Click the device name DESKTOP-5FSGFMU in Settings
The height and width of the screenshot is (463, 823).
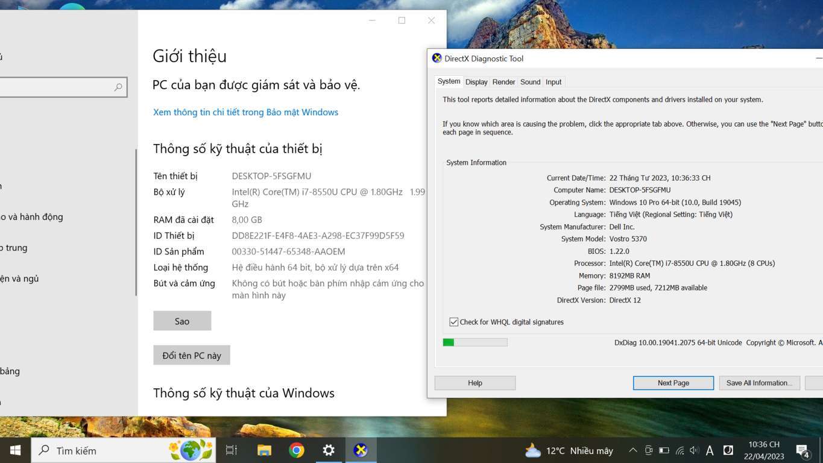click(x=271, y=176)
